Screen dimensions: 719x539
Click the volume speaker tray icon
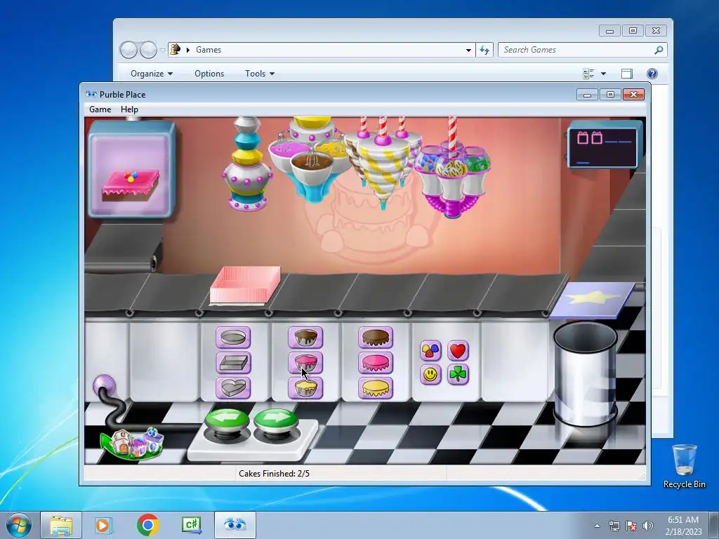tap(647, 526)
